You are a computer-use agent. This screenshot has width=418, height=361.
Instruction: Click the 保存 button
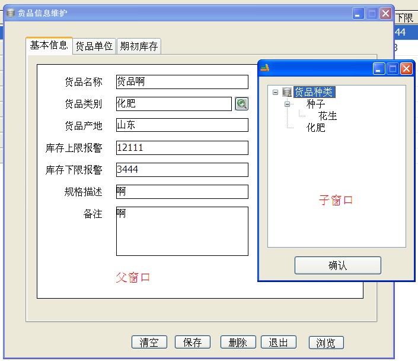click(x=193, y=343)
